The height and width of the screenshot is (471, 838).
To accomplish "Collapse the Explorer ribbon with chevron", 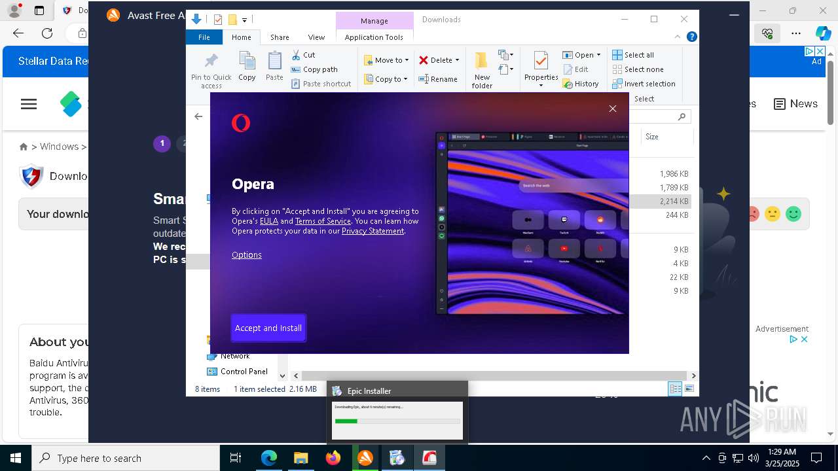I will tap(678, 37).
